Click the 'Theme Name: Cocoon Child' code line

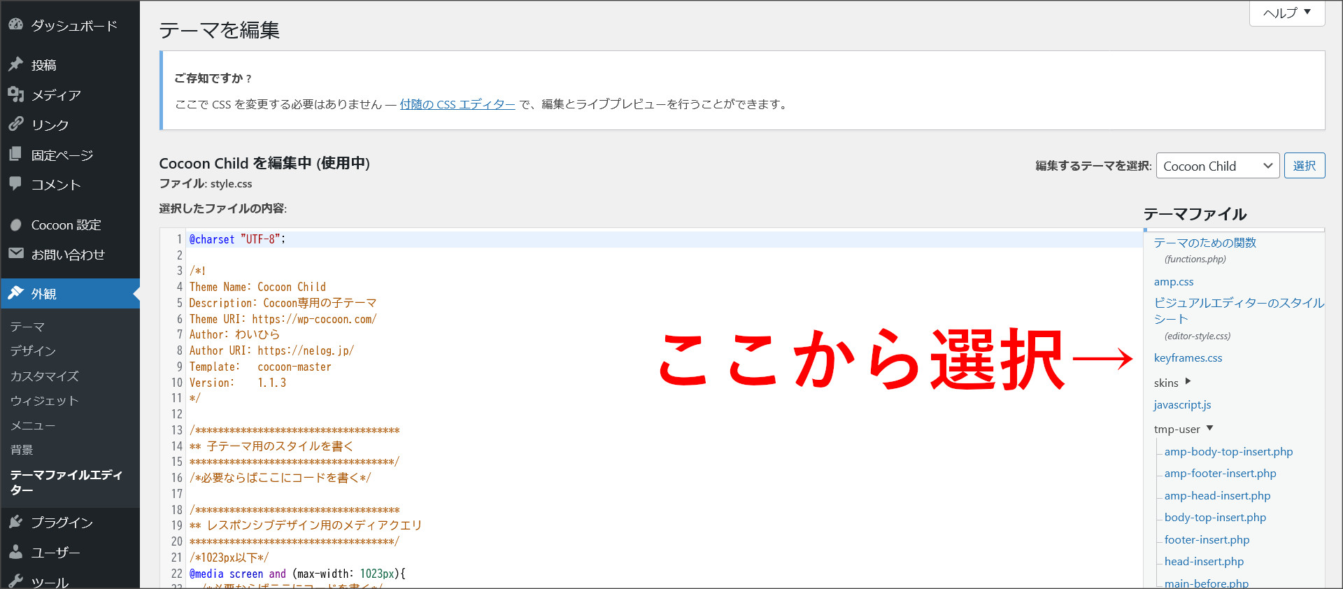(x=257, y=287)
